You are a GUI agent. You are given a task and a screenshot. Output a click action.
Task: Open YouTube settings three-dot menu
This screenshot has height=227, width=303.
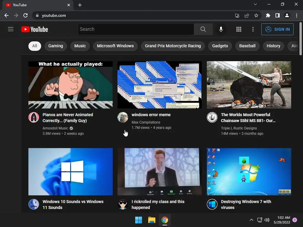click(x=253, y=29)
